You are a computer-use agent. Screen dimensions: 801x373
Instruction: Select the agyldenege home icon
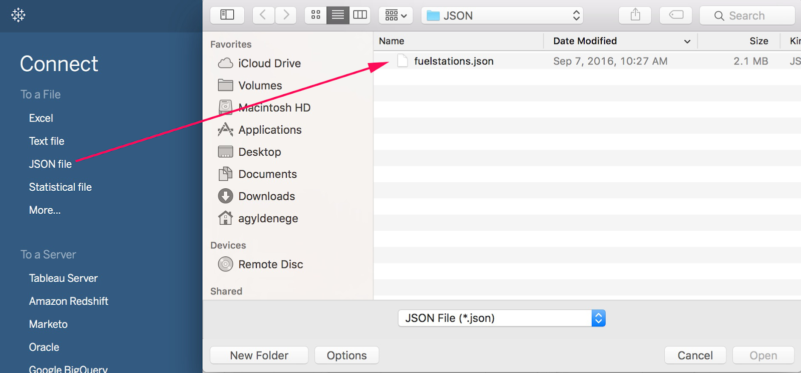pos(225,218)
